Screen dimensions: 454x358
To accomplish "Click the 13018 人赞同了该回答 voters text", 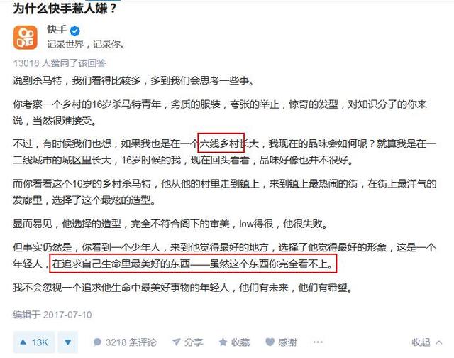I will click(60, 63).
